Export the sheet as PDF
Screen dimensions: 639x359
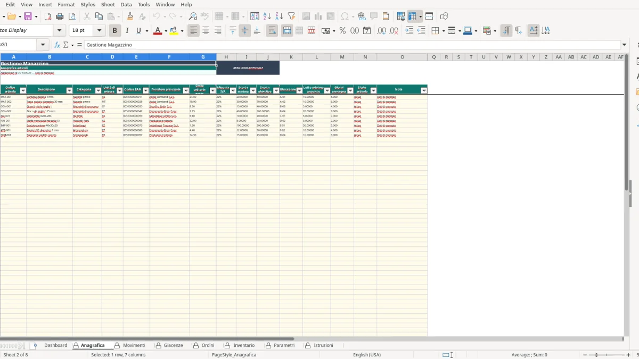click(47, 16)
